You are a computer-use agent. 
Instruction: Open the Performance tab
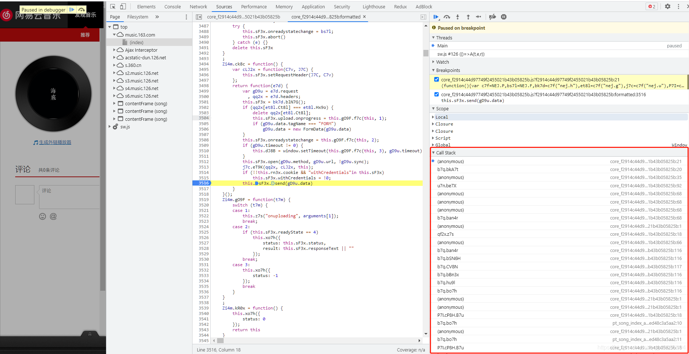[254, 7]
